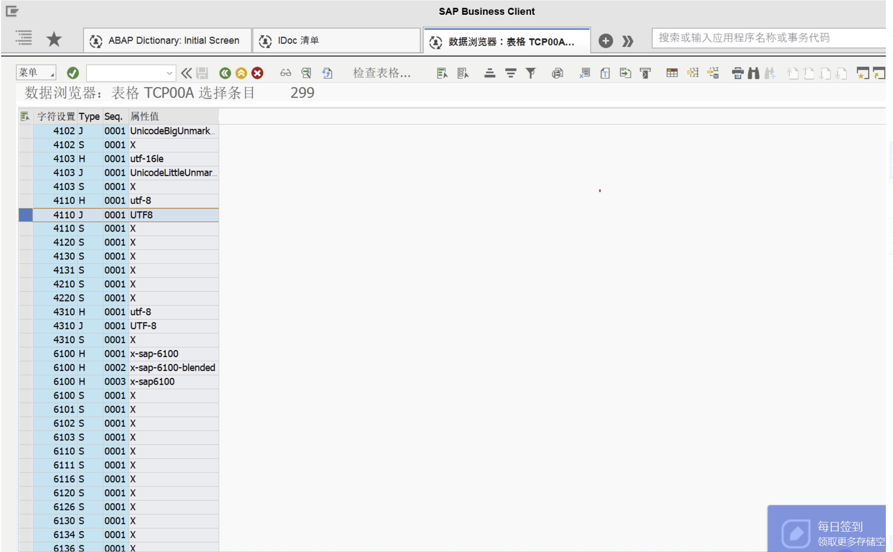This screenshot has height=552, width=893.
Task: Click the utf-16le cell
Action: 174,159
